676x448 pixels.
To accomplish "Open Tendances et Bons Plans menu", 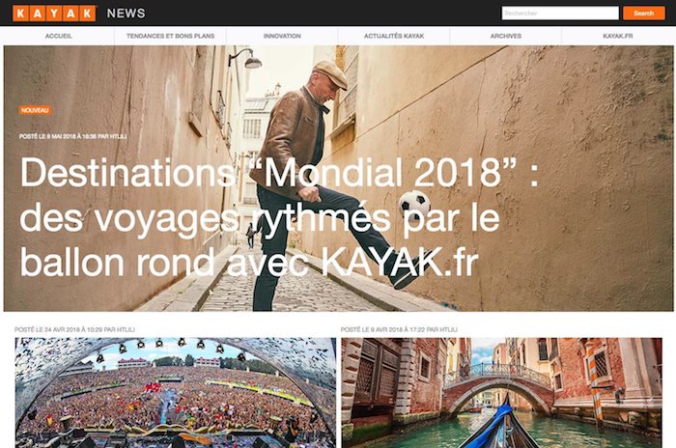I will pos(170,36).
